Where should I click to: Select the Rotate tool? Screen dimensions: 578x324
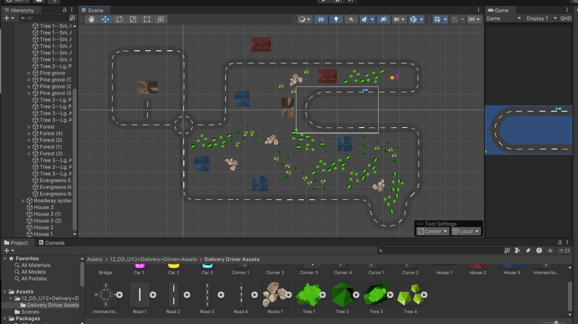pos(119,19)
